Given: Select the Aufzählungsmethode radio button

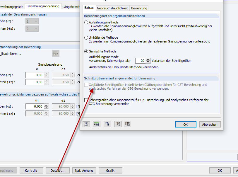Looking at the screenshot, I should tap(86, 22).
